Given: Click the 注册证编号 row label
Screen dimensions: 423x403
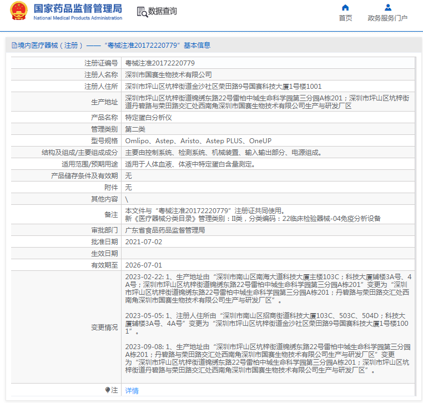Looking at the screenshot, I should (x=101, y=63).
